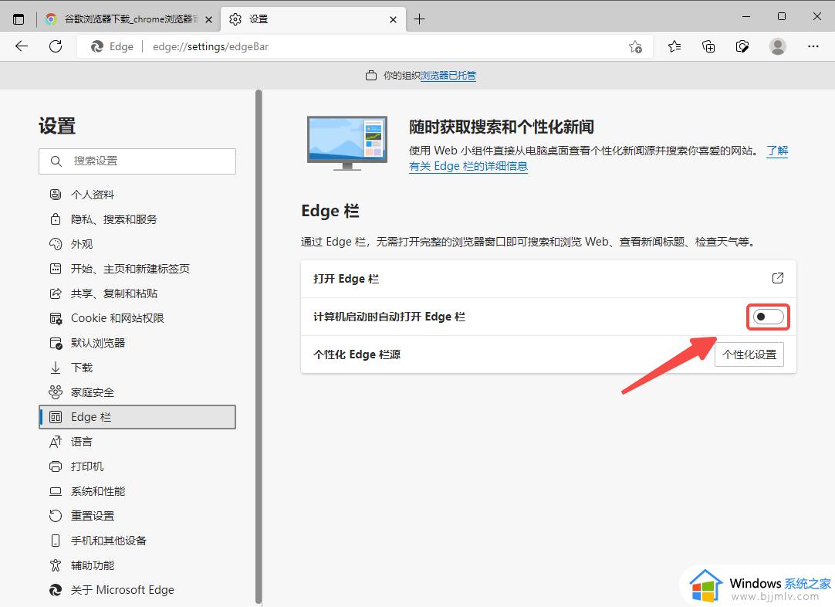Viewport: 835px width, 607px height.
Task: Switch to the 设置 tab
Action: click(313, 19)
